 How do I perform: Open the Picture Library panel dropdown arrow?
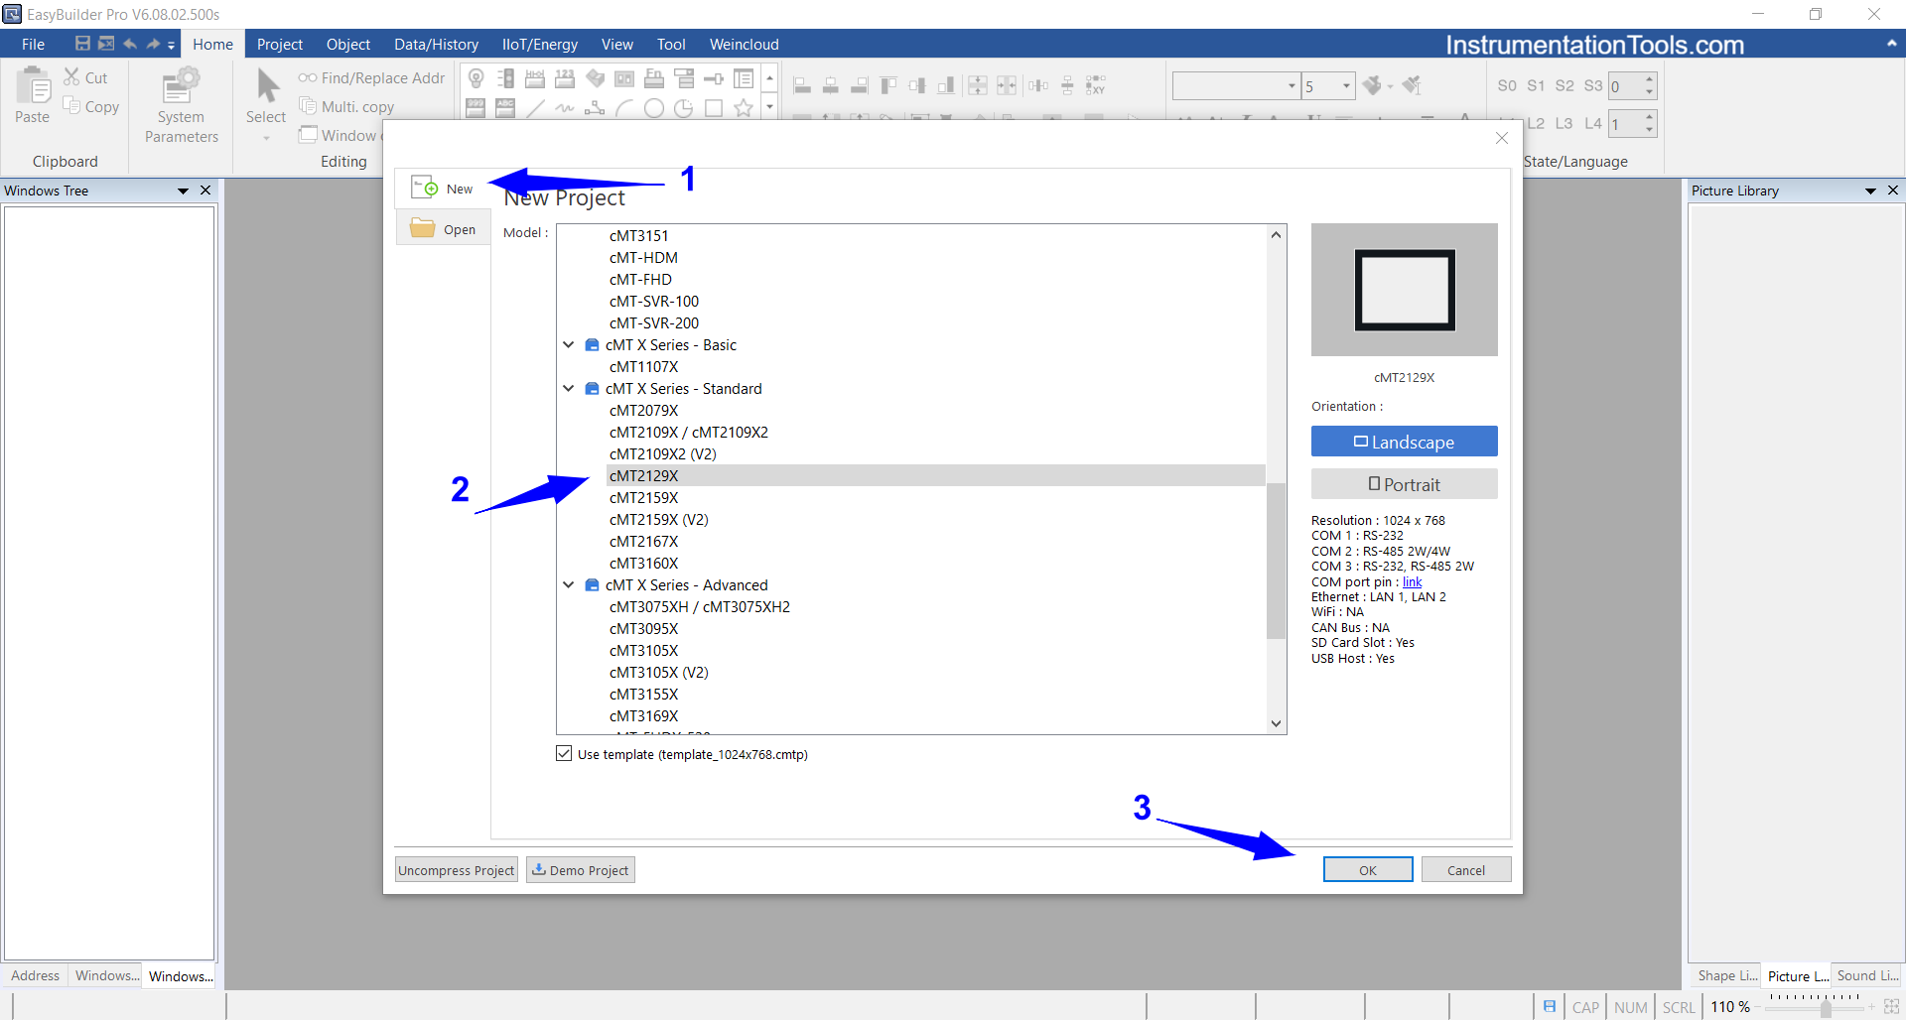tap(1870, 191)
